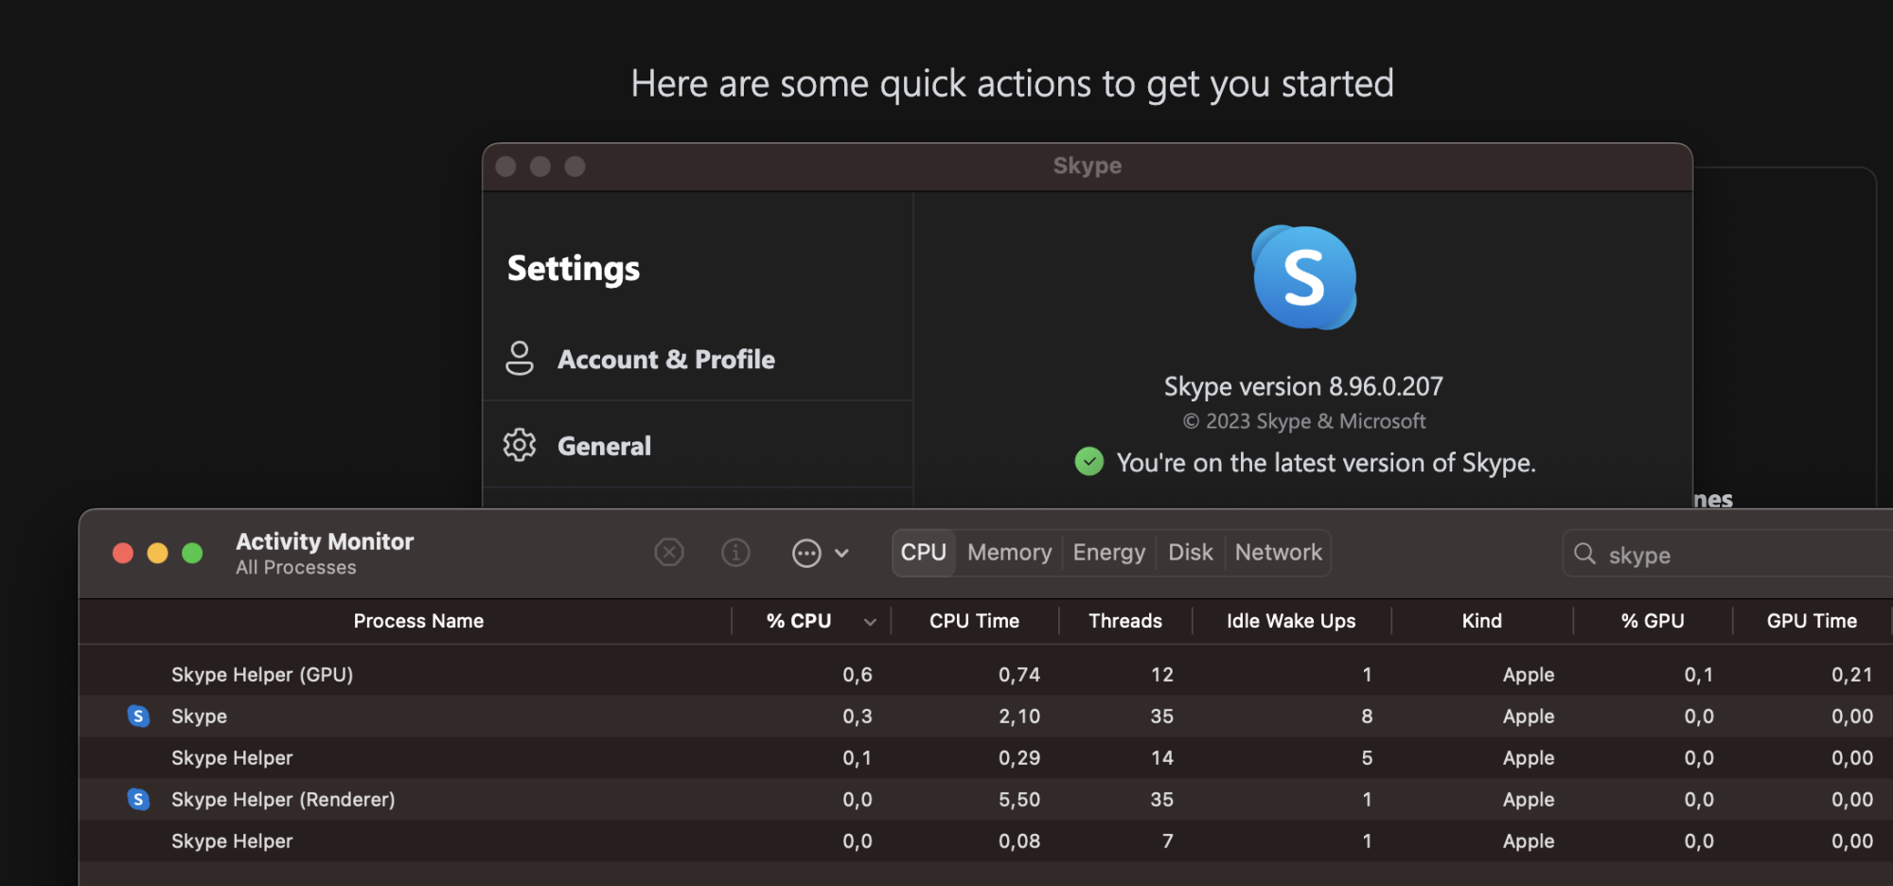Viewport: 1893px width, 886px height.
Task: Open Account & Profile settings in Skype
Action: coord(698,359)
